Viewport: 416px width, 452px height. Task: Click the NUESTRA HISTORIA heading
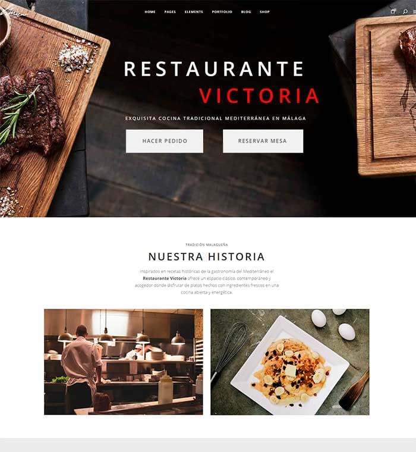(x=207, y=256)
